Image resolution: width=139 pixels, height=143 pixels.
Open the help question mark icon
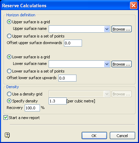(x=7, y=135)
